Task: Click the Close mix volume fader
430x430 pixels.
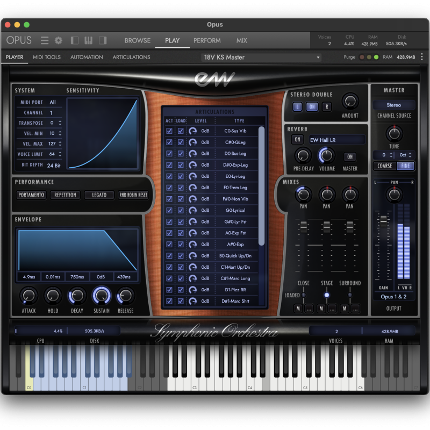Action: click(x=303, y=226)
